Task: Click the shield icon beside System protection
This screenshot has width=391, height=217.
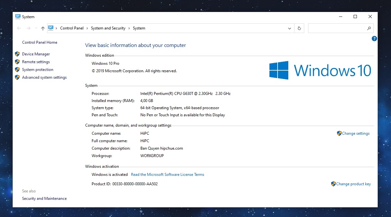Action: [x=18, y=70]
